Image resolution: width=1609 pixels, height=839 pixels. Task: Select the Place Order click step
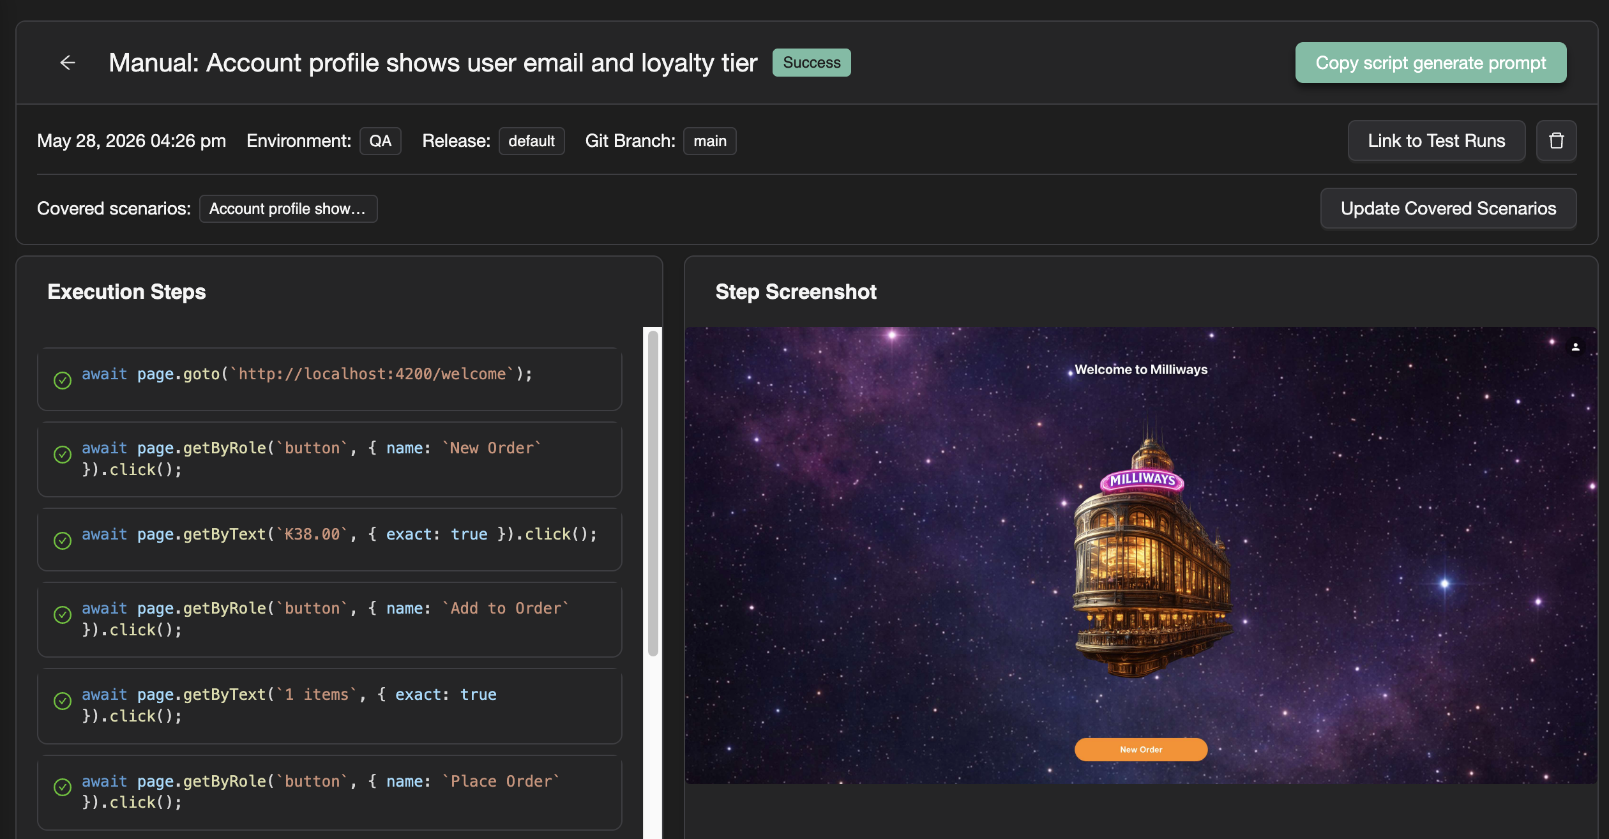pos(329,792)
